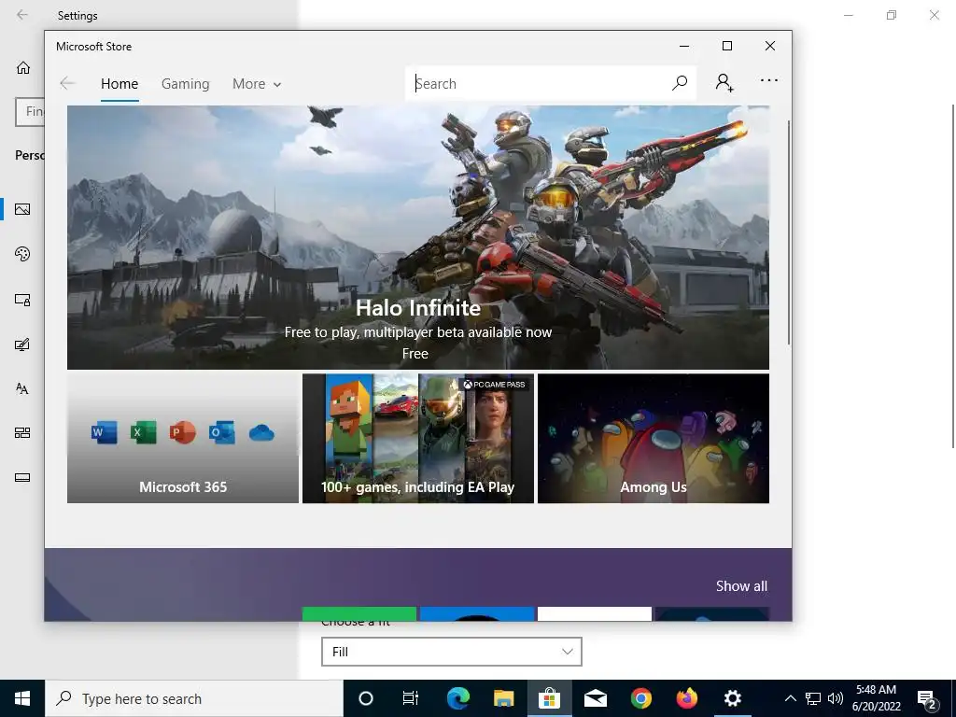Open Cortana from the taskbar

[366, 698]
